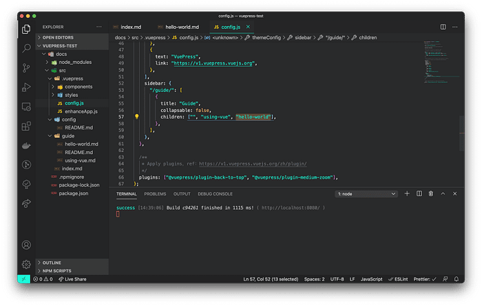Expand the Open Editors section
The image size is (482, 306).
pos(72,37)
